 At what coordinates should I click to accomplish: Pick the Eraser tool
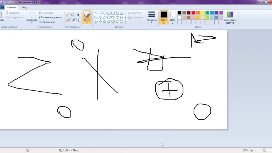point(68,20)
